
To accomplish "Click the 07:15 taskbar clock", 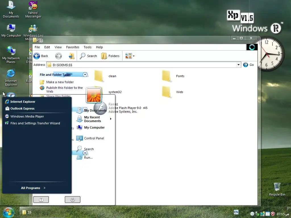I will tap(283, 214).
